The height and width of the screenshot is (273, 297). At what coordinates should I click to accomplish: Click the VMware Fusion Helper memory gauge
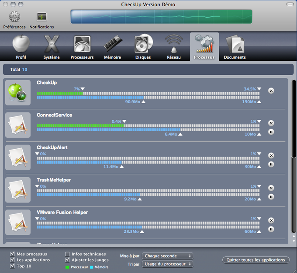(x=90, y=227)
